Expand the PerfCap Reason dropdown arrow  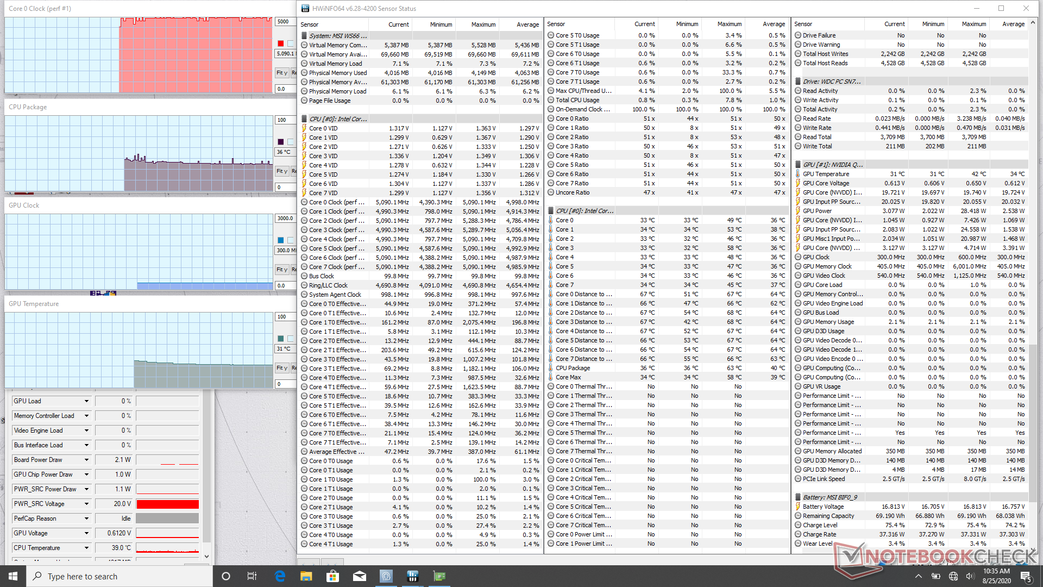pyautogui.click(x=86, y=519)
